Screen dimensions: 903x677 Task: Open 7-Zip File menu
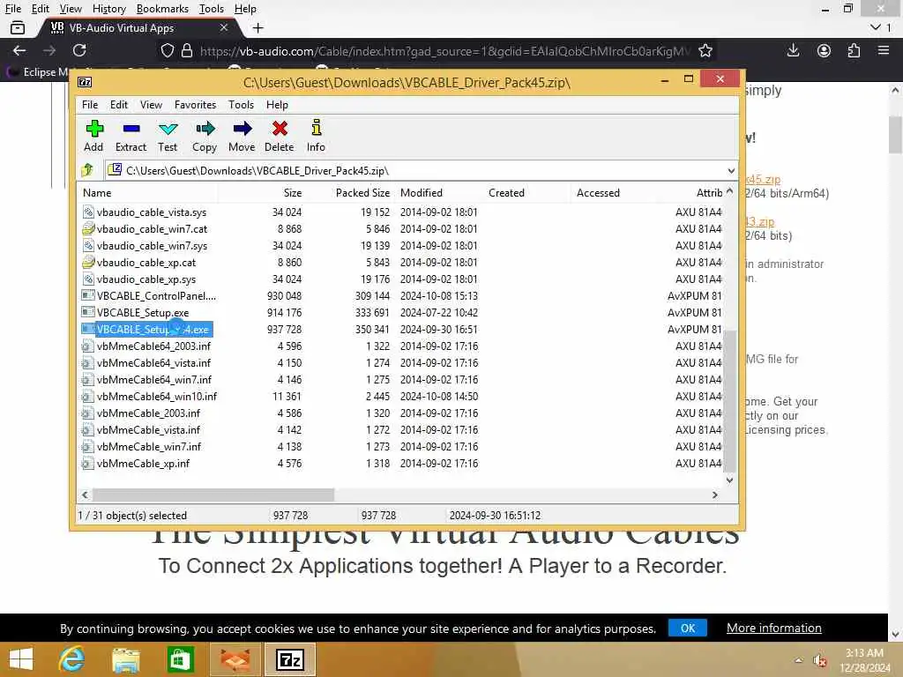pyautogui.click(x=90, y=105)
